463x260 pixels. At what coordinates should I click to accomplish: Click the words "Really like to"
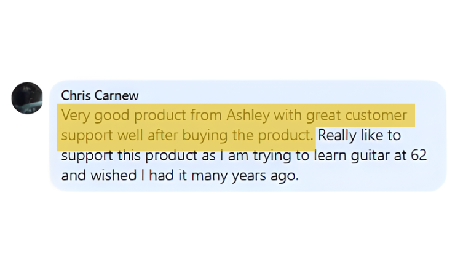tap(360, 135)
